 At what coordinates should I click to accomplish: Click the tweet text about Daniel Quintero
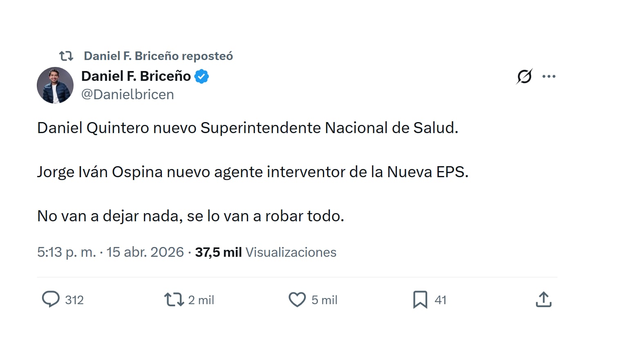point(248,127)
